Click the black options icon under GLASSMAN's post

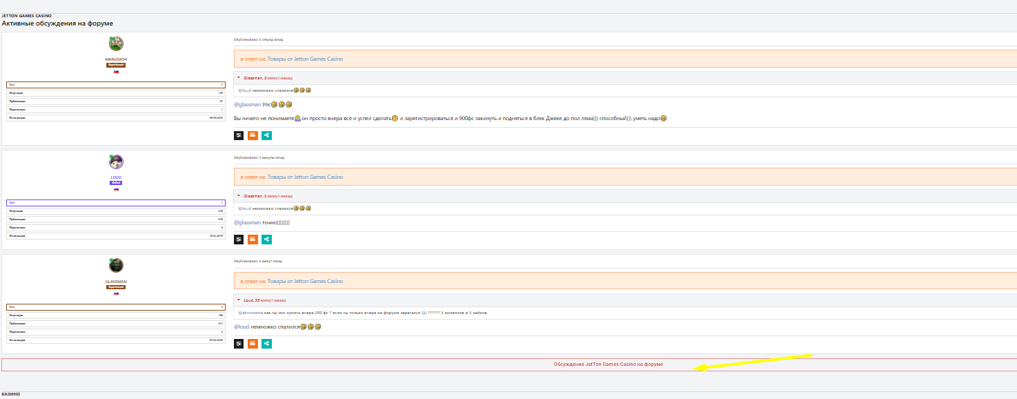click(239, 344)
